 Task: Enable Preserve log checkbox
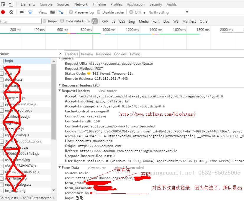tap(71, 12)
